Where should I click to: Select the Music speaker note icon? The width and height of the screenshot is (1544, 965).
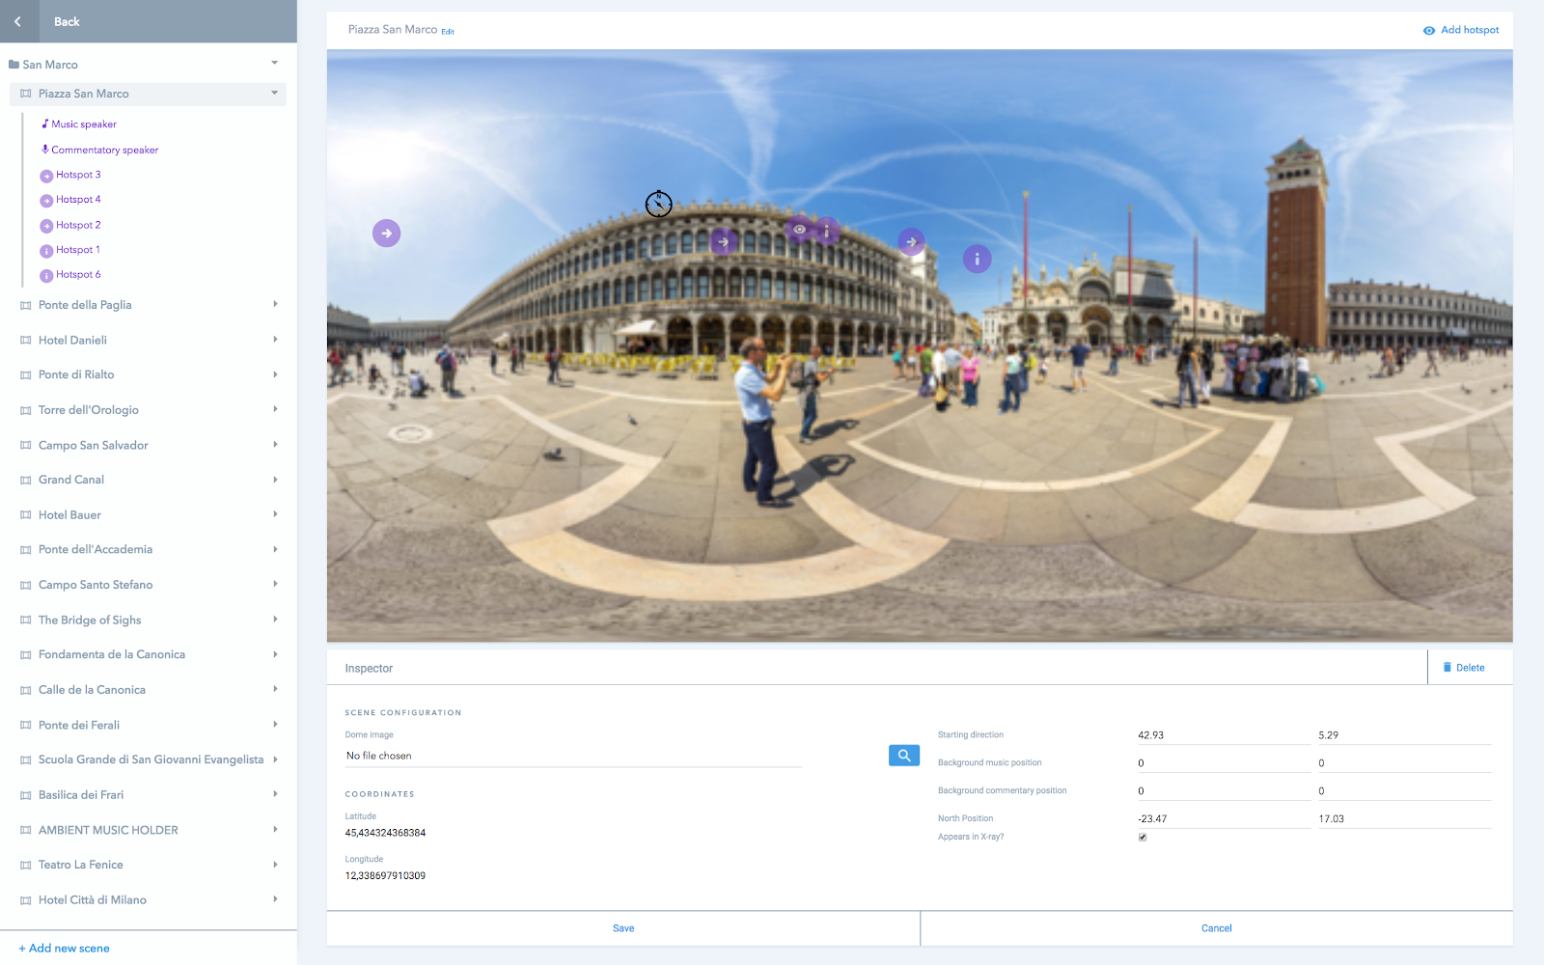(45, 124)
